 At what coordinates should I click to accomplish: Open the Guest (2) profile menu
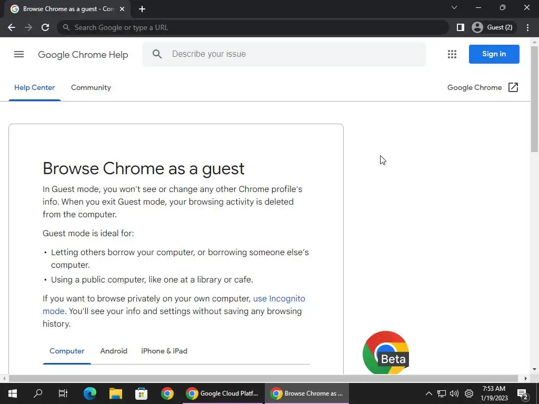coord(493,27)
